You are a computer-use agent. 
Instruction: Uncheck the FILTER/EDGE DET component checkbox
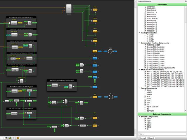click(x=145, y=45)
